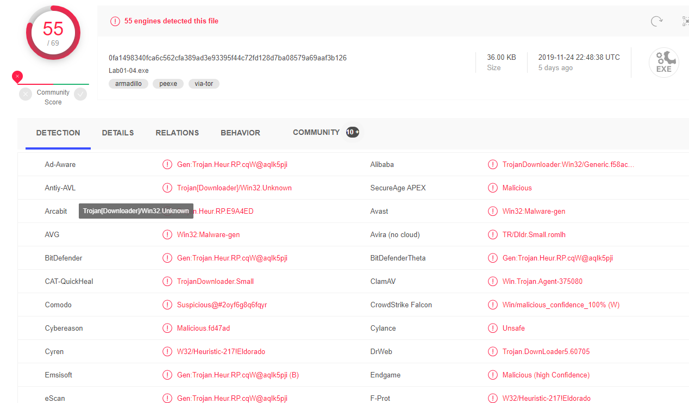Click the red community score marker
The image size is (689, 403).
17,77
